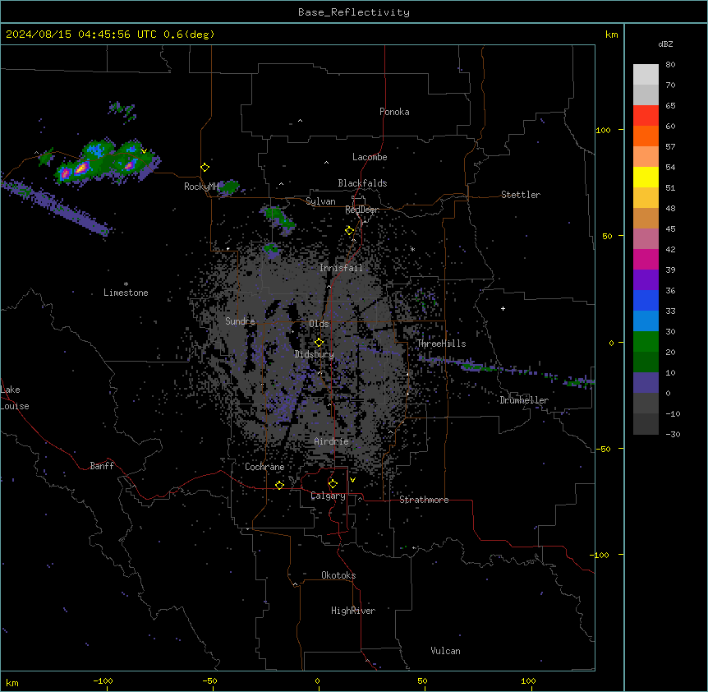Viewport: 708px width, 692px height.
Task: Select the Strathmore city label
Action: coord(424,500)
